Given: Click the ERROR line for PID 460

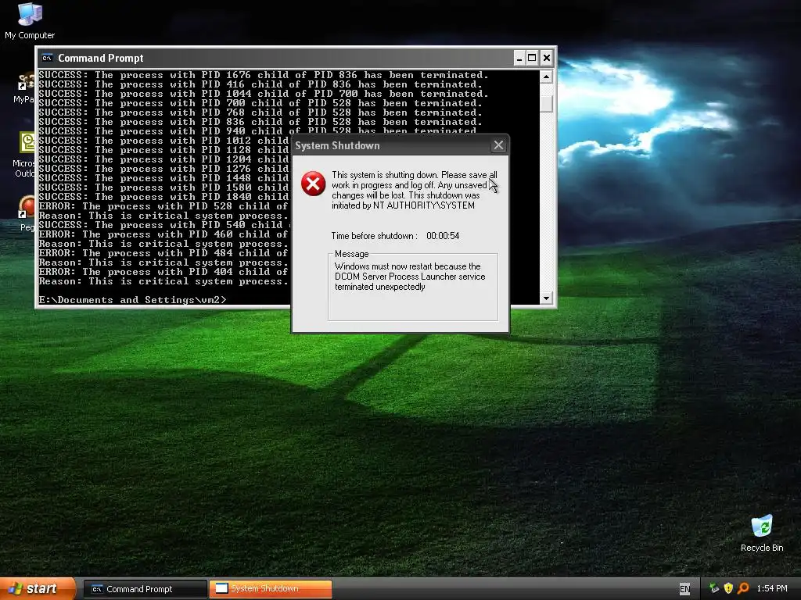Looking at the screenshot, I should pos(163,234).
